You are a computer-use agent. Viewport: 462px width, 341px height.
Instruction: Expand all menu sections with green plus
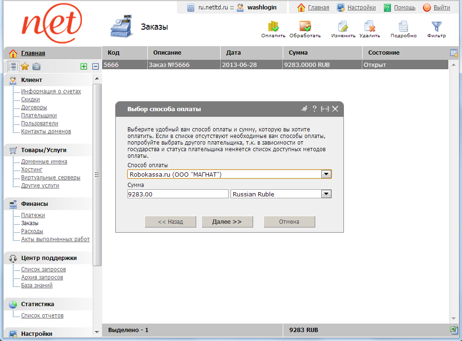(84, 66)
